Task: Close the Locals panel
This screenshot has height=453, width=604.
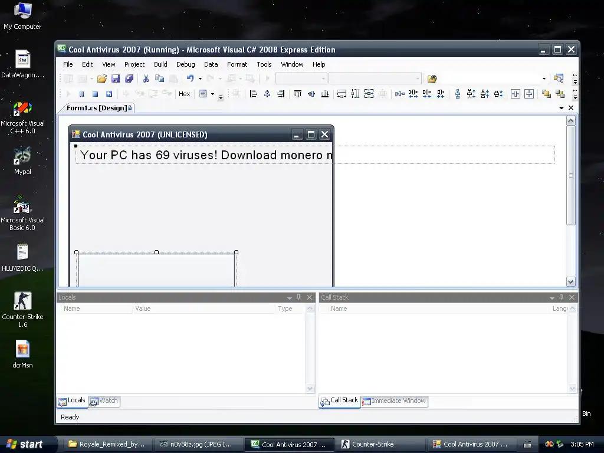Action: (x=309, y=297)
